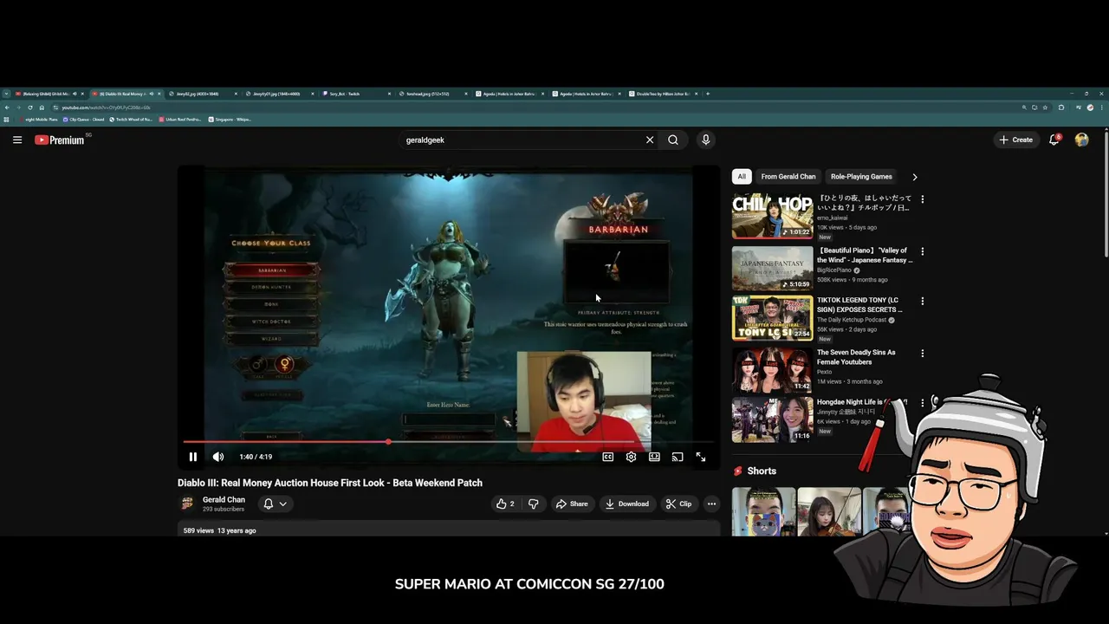
Task: Cast video to a TV
Action: tap(678, 457)
